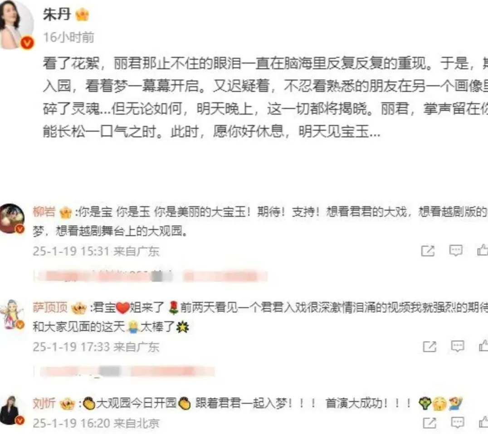Viewport: 488px width, 434px height.
Task: Share 刘忻's comment via the forward icon
Action: coord(429,423)
